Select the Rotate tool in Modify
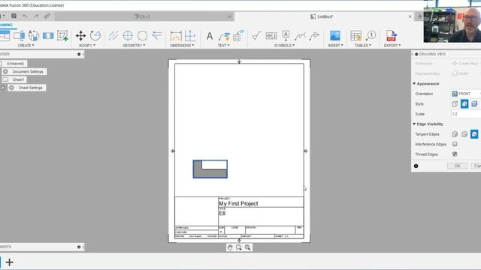Screen dimensions: 481x270 coord(95,35)
